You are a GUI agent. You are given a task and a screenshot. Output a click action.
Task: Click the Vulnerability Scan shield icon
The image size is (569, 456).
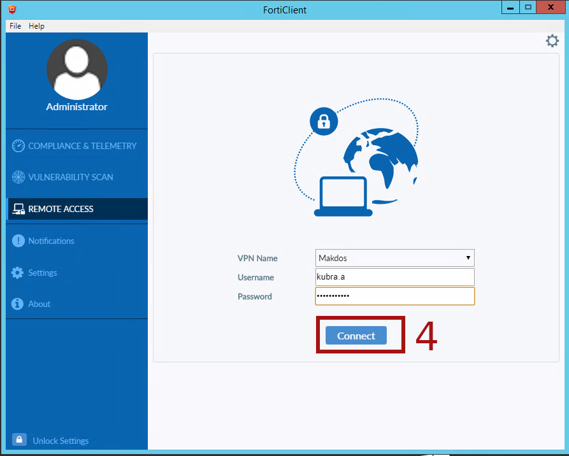18,177
